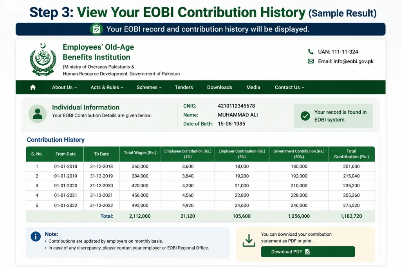Screen dimensions: 401x267
Task: Click the Total Contribution (Rs.) column header
Action: pos(351,154)
